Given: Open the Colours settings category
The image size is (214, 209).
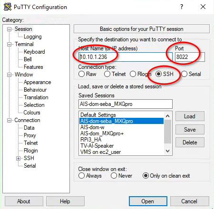Looking at the screenshot, I should click(x=32, y=113).
